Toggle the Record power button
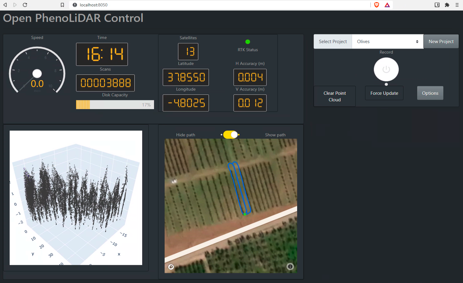This screenshot has width=463, height=283. tap(386, 70)
